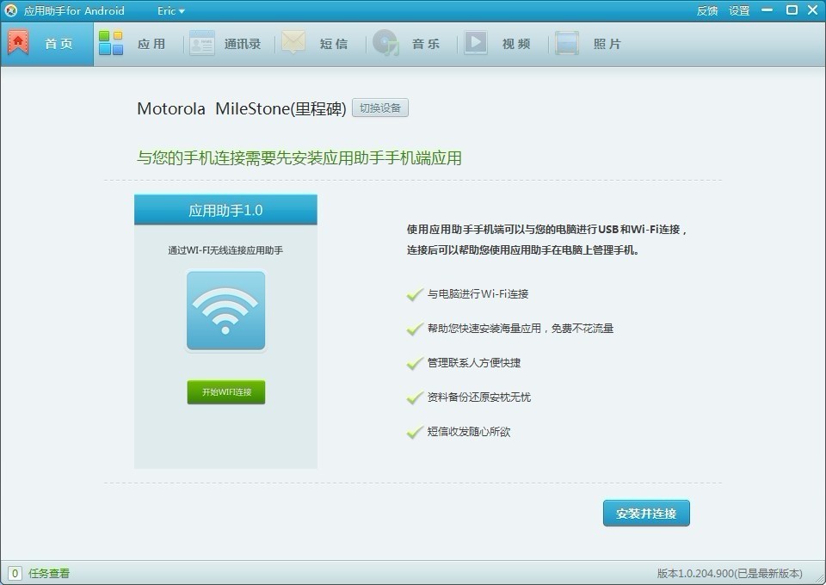
Task: Open 任务查看 task viewer
Action: tap(49, 574)
